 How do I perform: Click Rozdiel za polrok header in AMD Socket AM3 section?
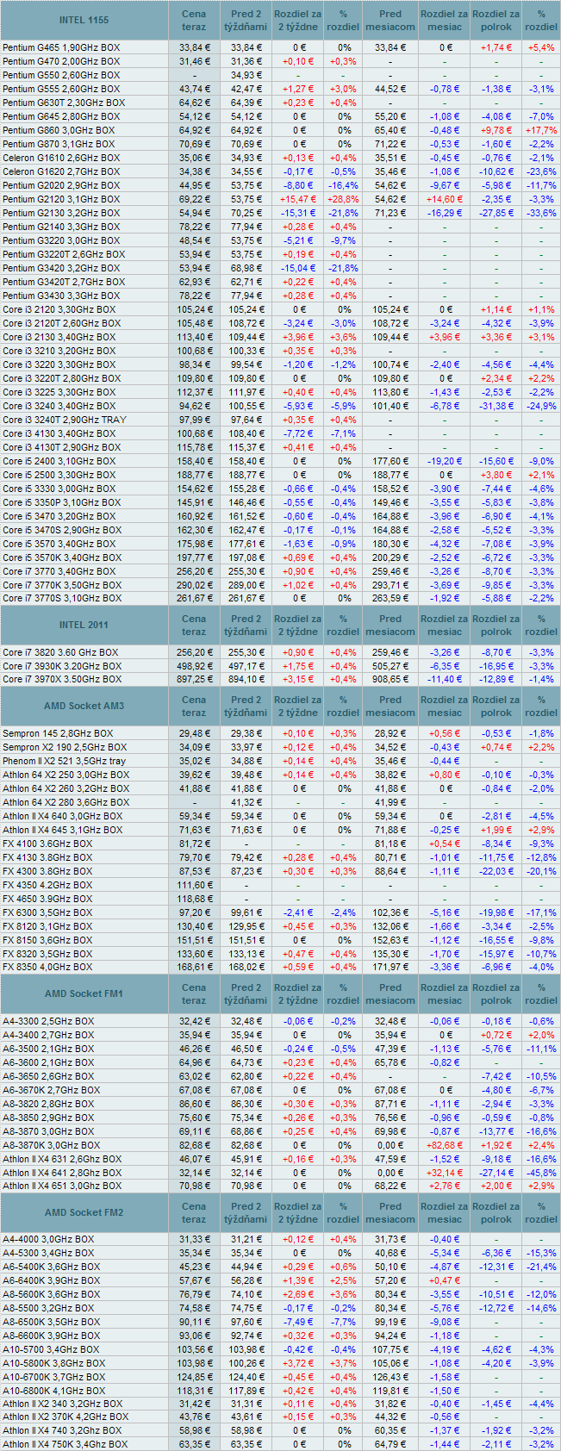click(496, 706)
